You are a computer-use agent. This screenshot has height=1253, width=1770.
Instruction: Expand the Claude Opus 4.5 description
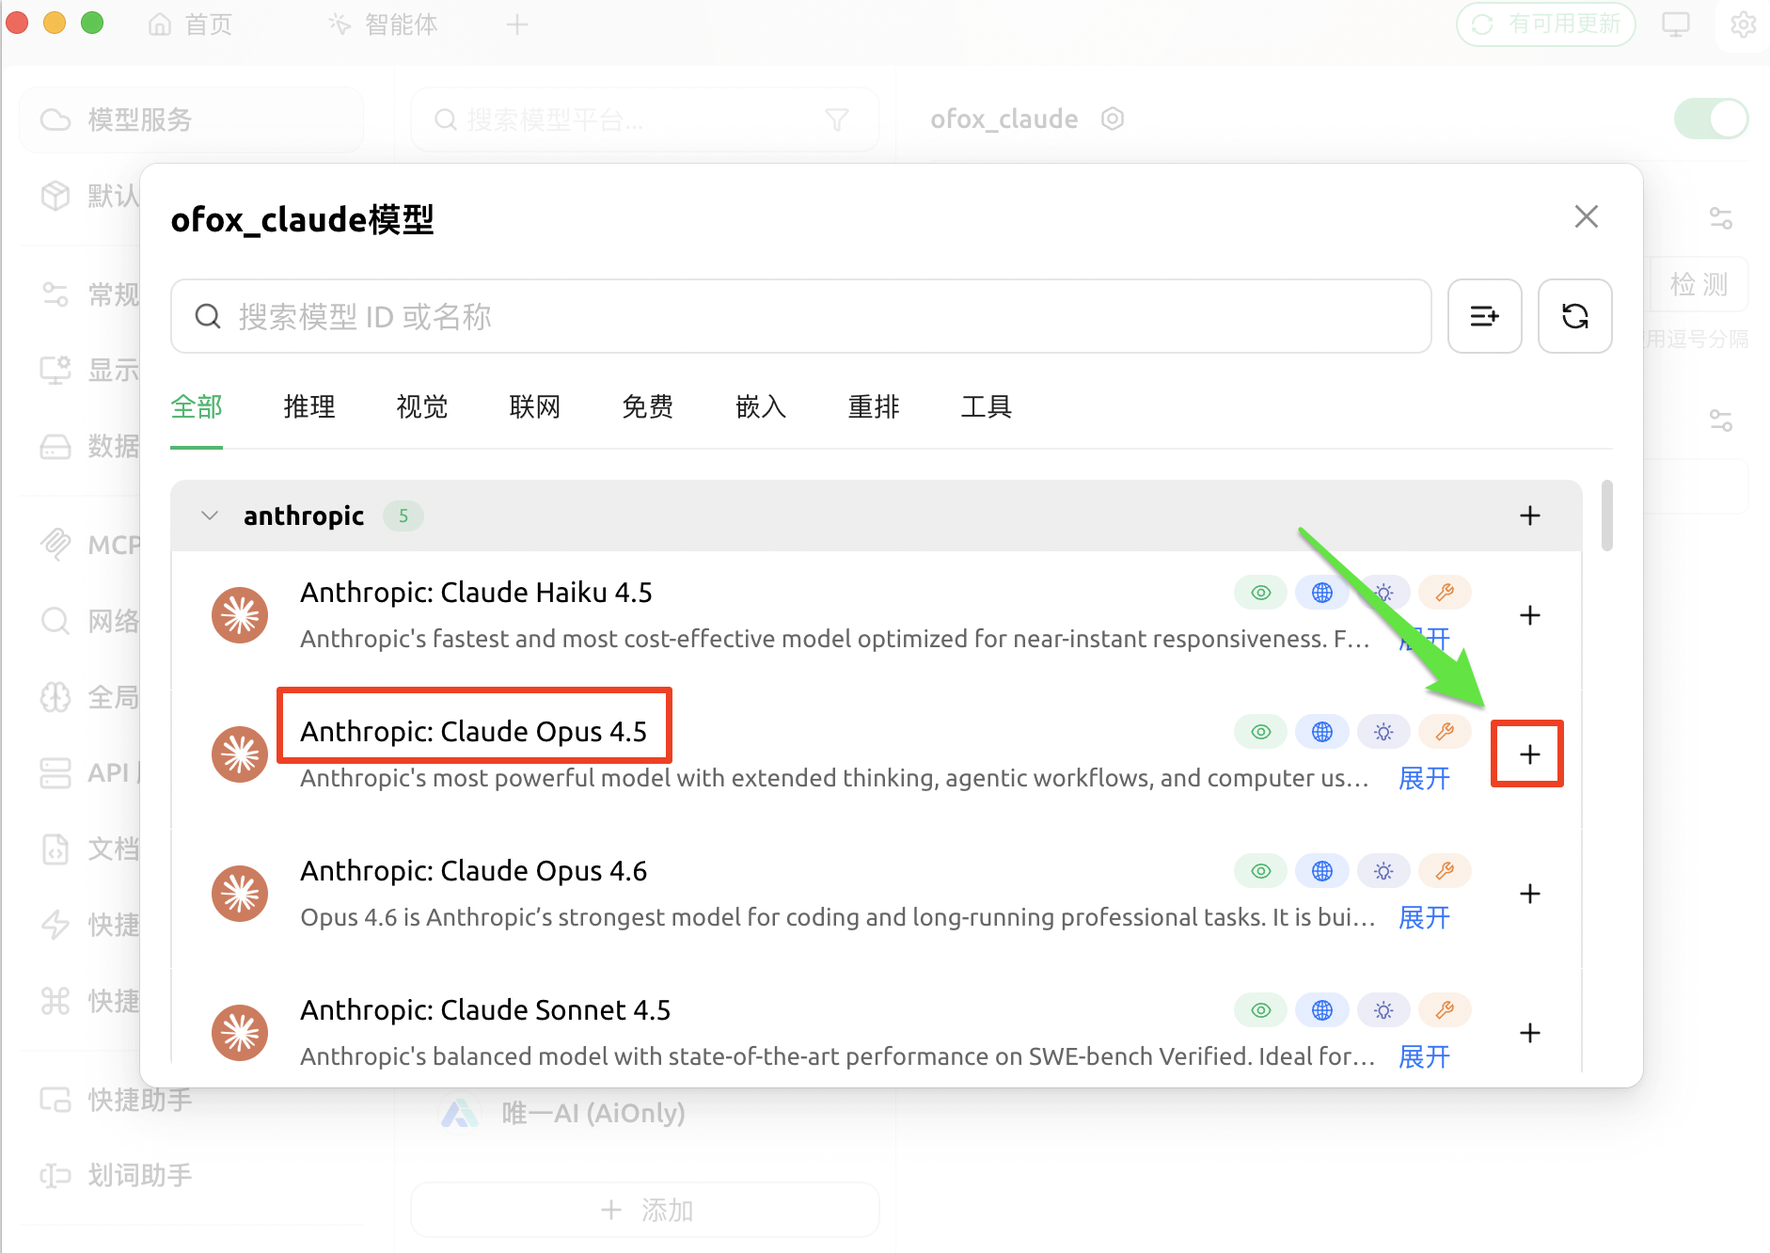1424,778
